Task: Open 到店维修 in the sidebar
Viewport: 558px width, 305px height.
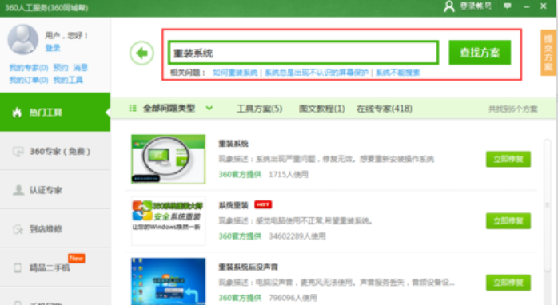Action: point(55,229)
